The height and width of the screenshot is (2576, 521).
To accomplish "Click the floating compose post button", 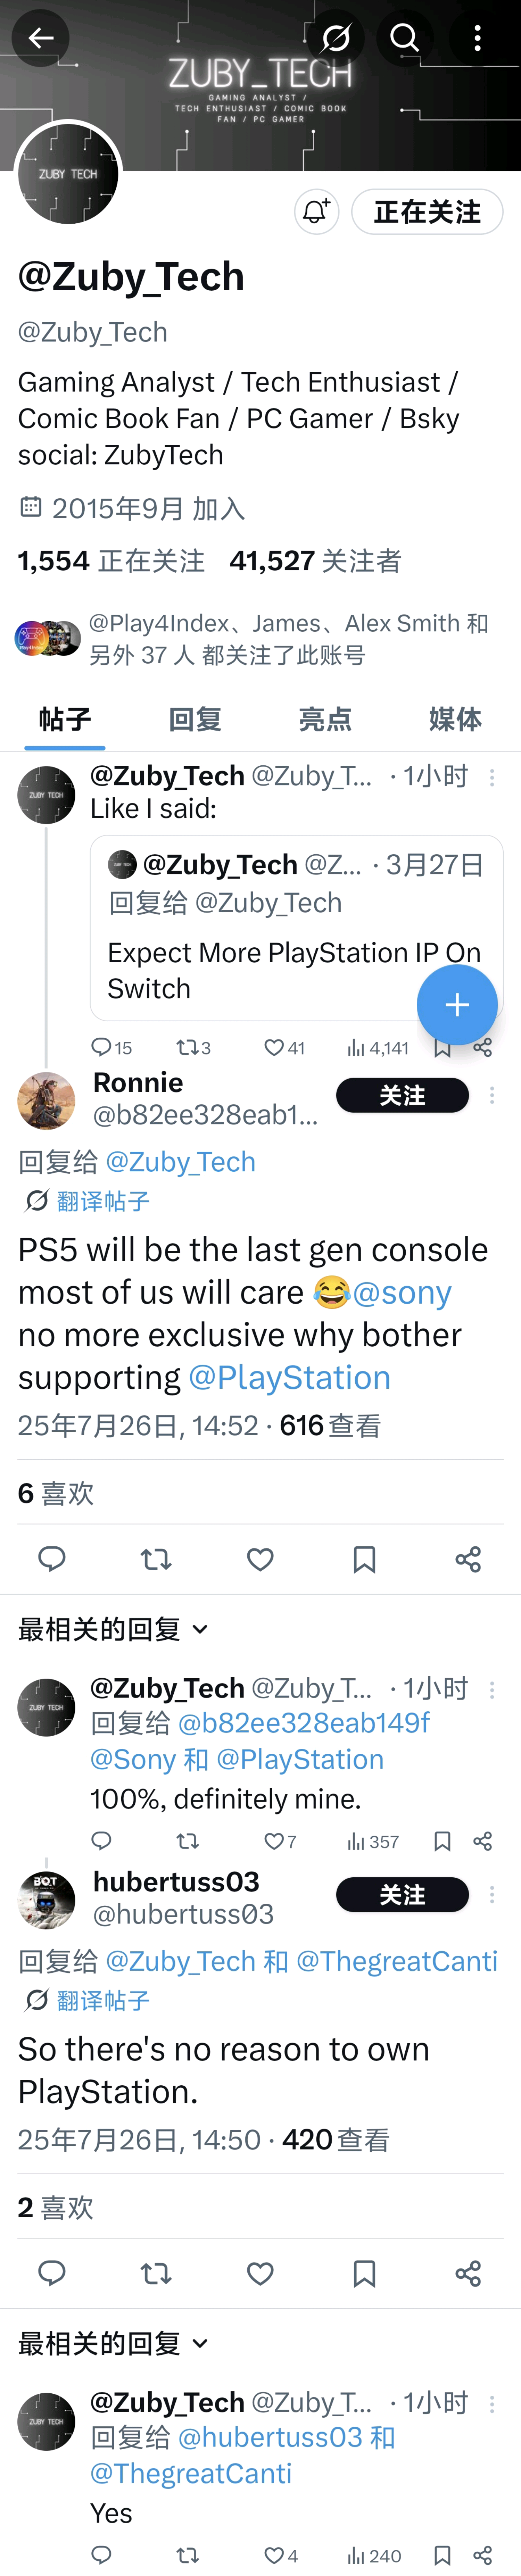I will pyautogui.click(x=457, y=1004).
